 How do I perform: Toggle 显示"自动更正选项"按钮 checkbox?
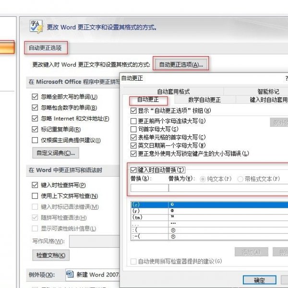tap(133, 110)
